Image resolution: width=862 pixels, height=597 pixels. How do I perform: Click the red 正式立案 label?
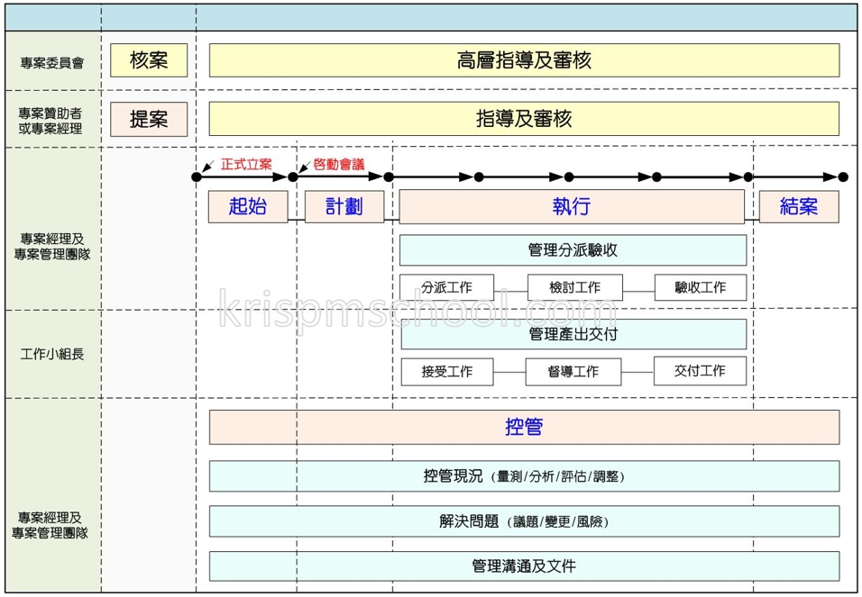[246, 165]
